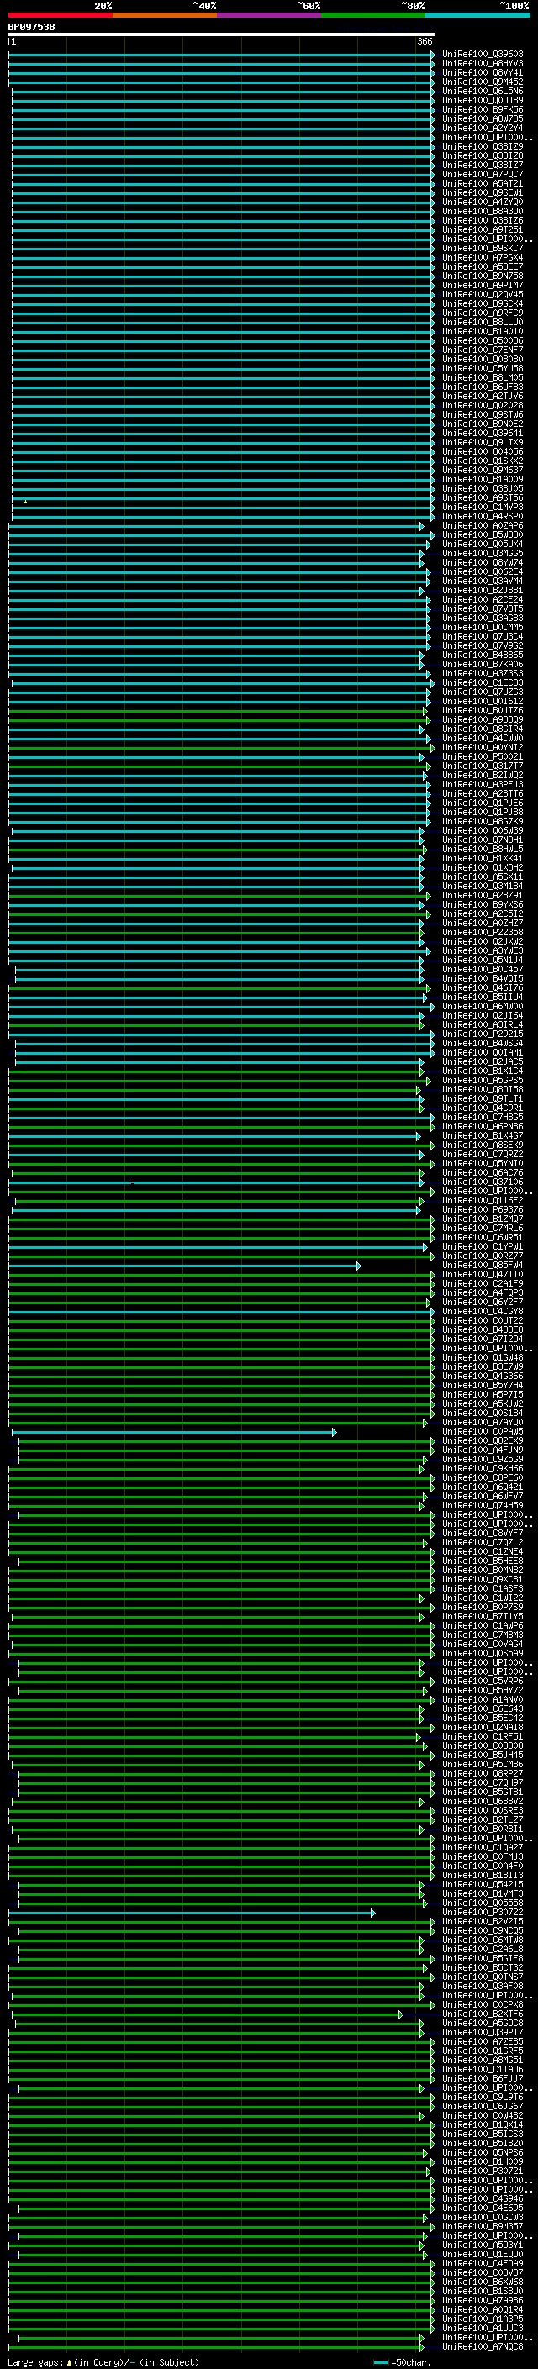Select hit label UniRef100_B5W3B0

click(x=483, y=535)
